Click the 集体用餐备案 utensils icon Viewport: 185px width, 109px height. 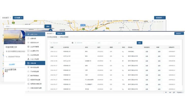28,75
